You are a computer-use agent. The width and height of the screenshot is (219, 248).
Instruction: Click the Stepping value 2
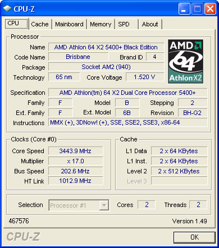[193, 103]
